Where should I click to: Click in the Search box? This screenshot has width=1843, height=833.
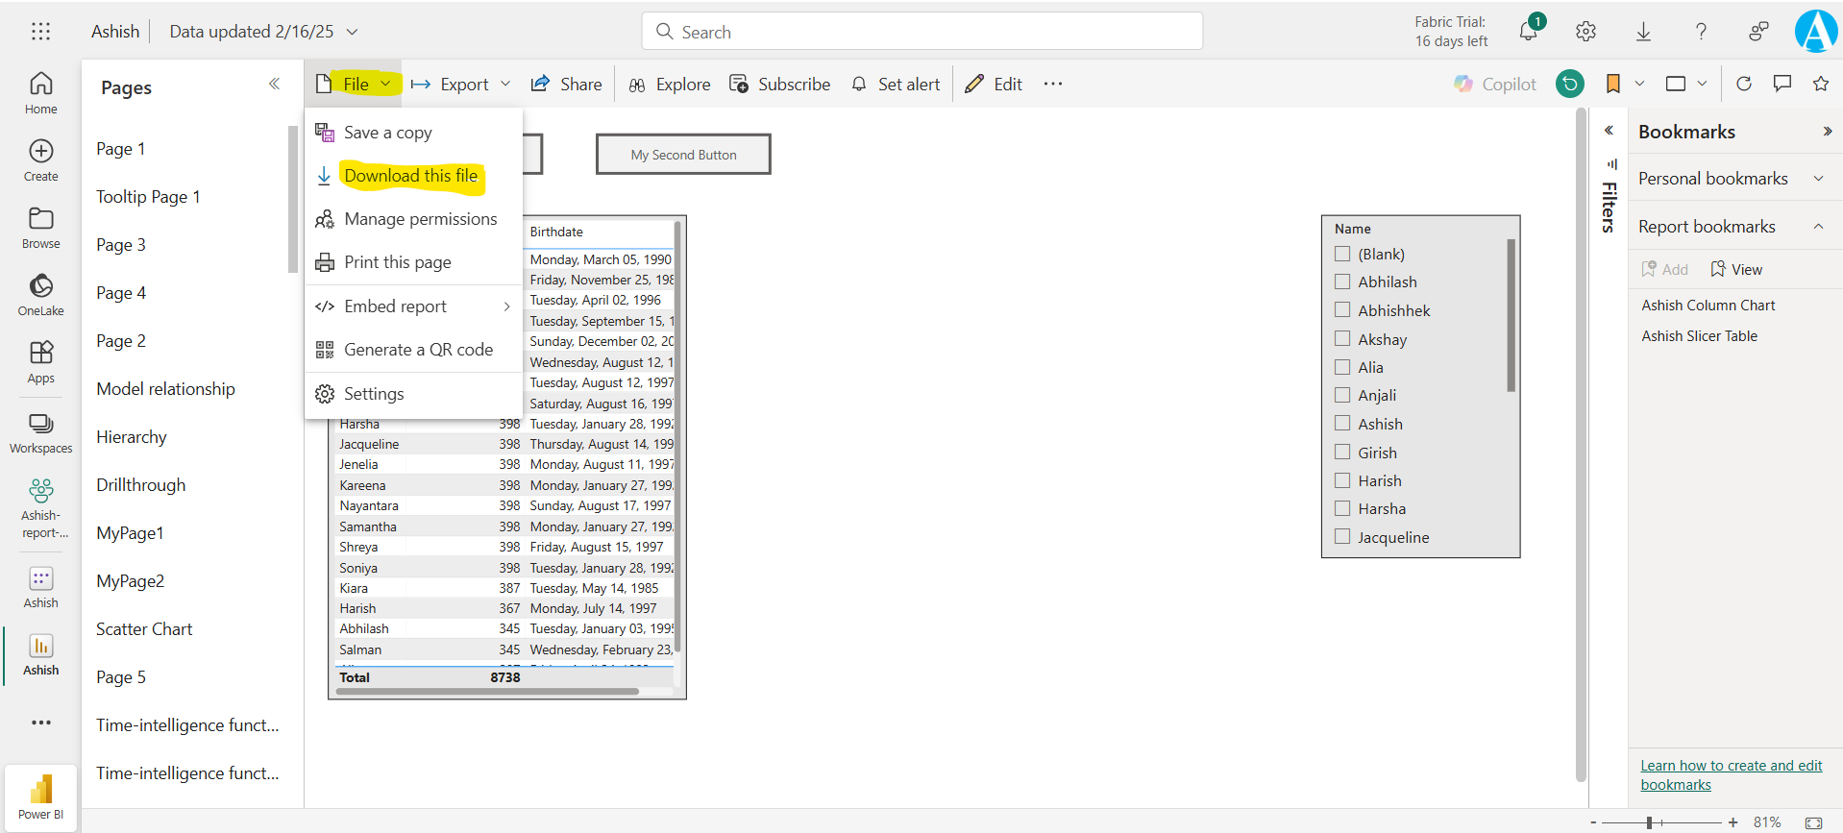click(x=922, y=32)
